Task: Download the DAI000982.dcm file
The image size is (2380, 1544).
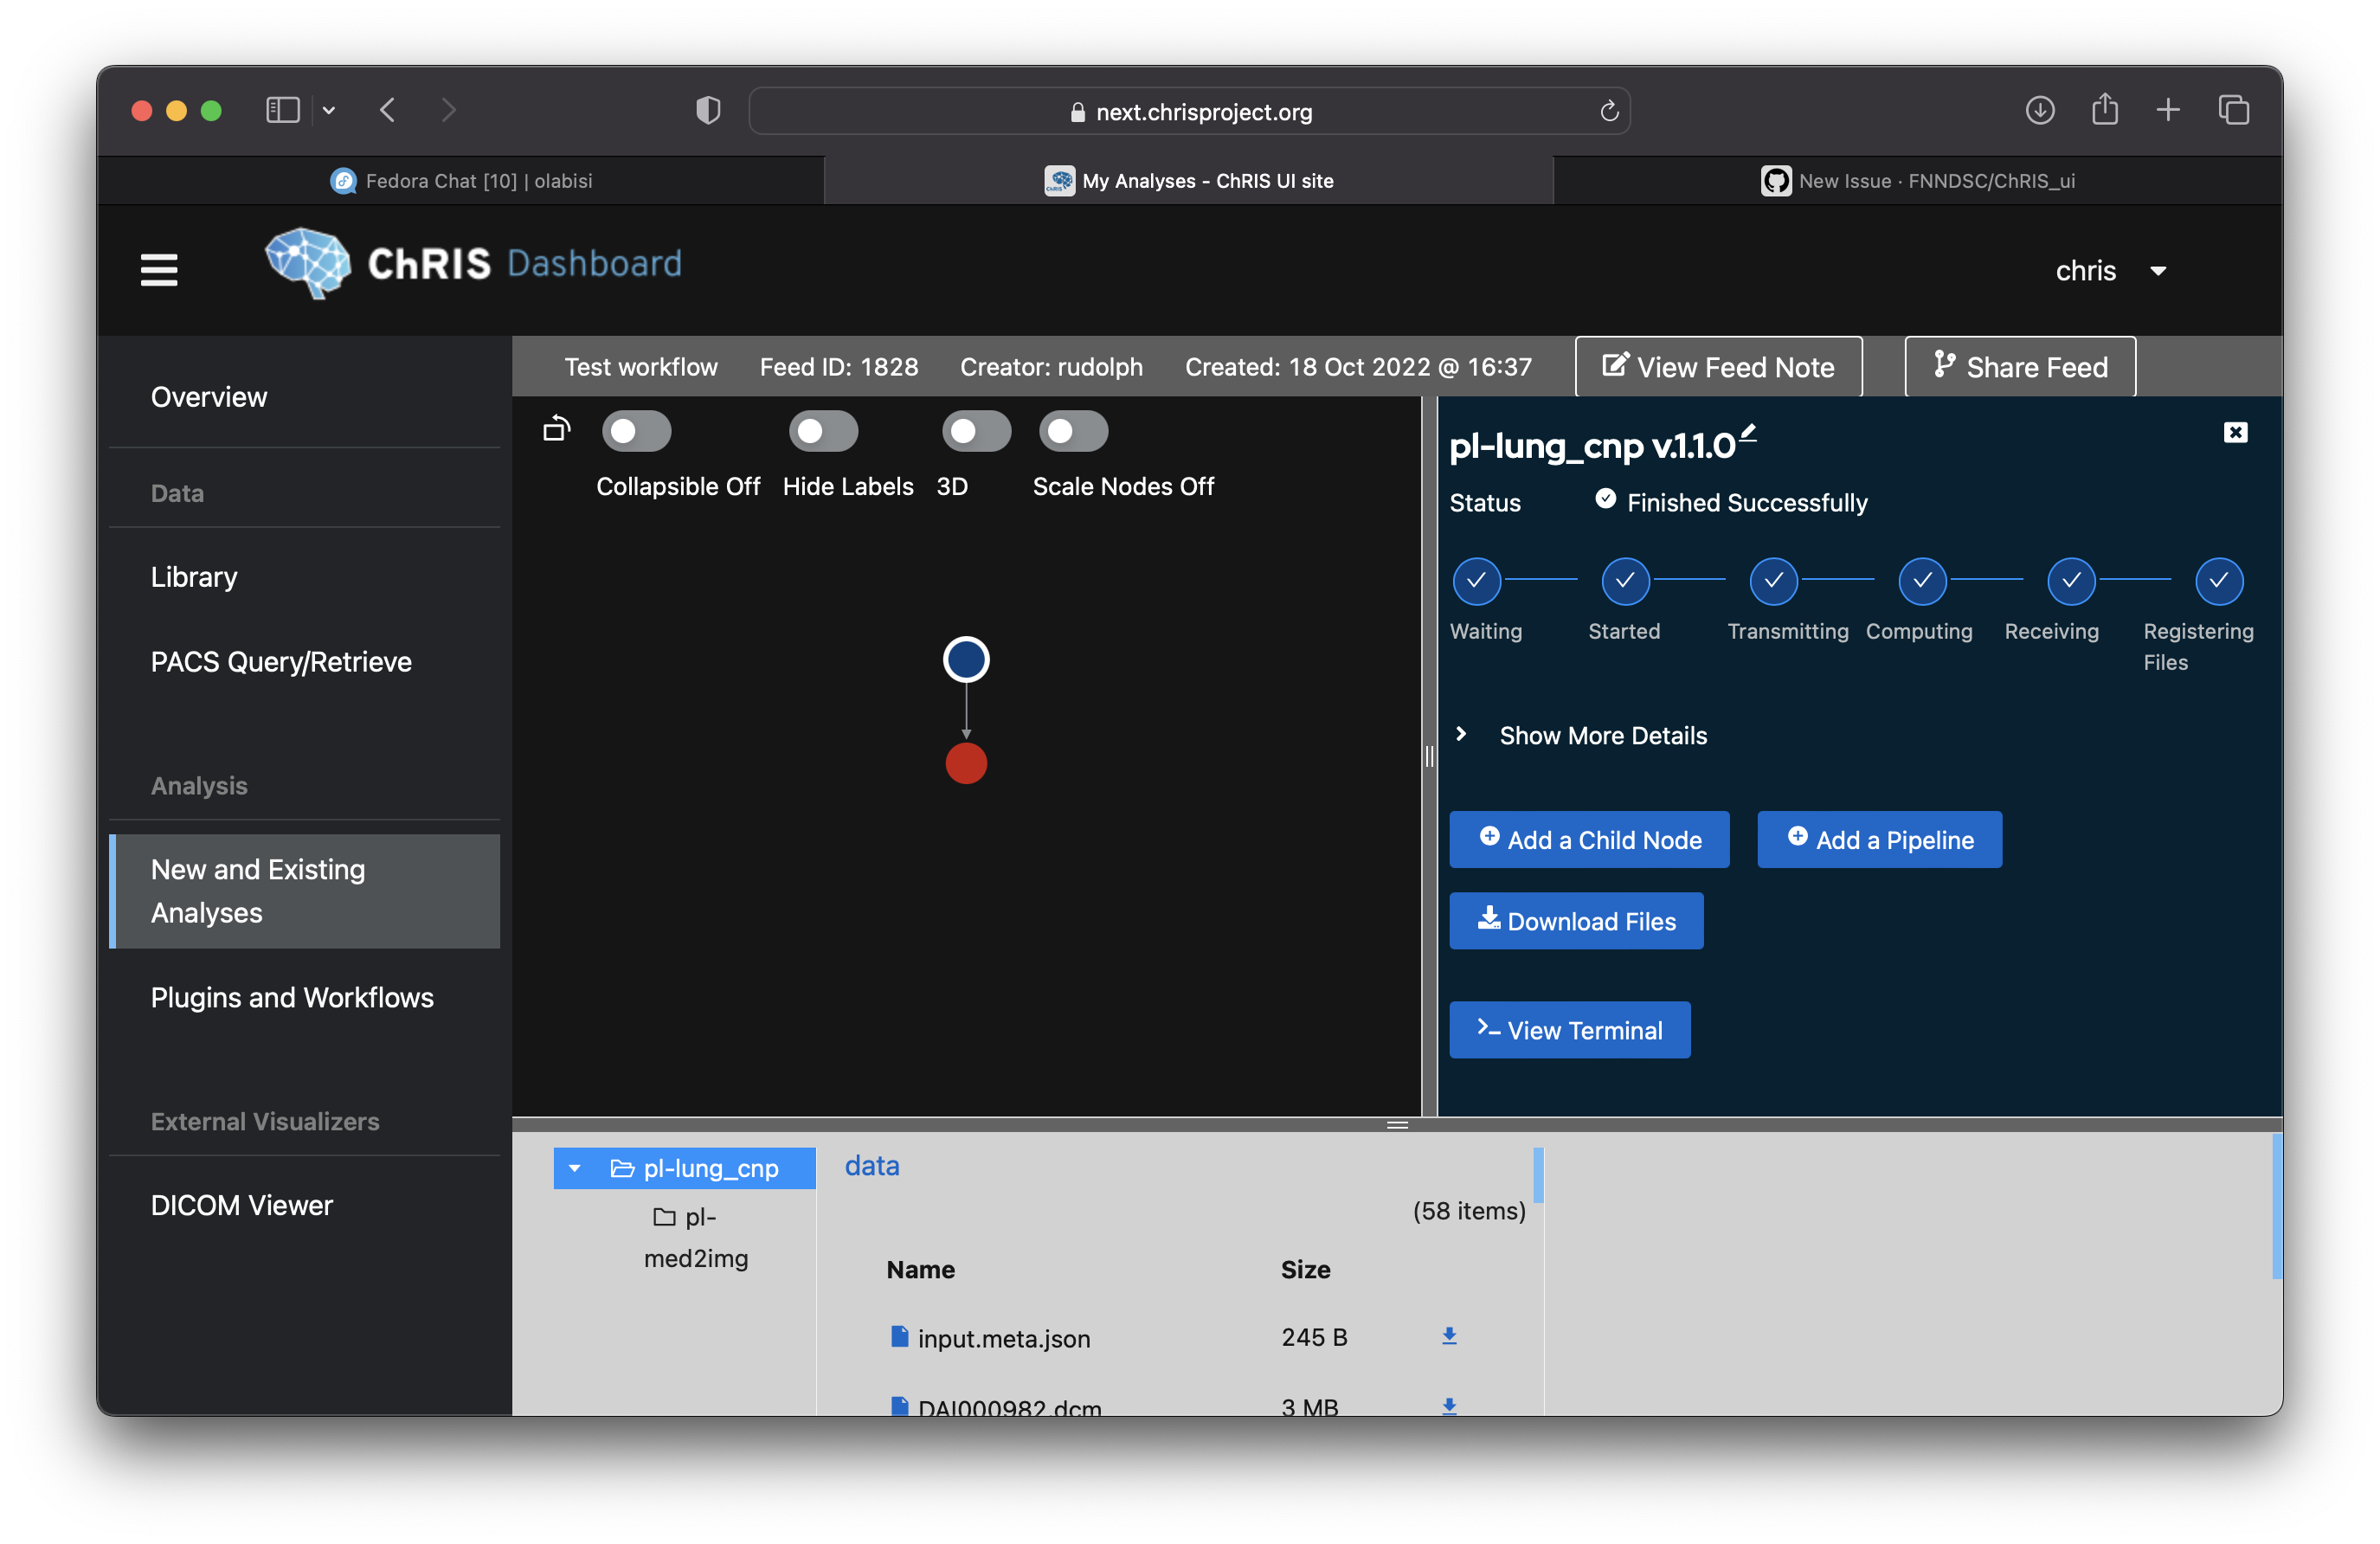Action: click(x=1449, y=1406)
